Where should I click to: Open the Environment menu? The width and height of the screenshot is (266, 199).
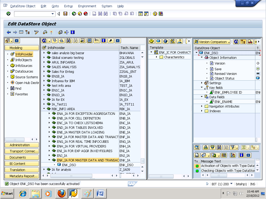click(87, 6)
